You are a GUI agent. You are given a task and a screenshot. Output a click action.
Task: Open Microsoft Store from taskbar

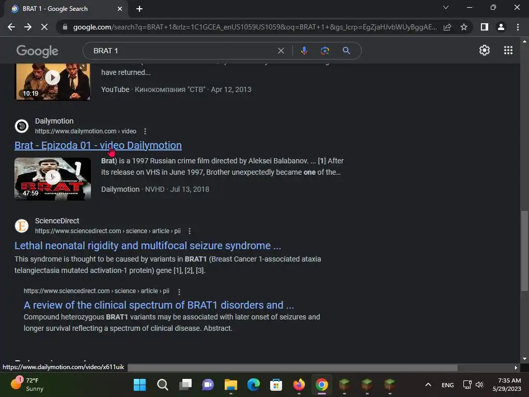pyautogui.click(x=276, y=385)
